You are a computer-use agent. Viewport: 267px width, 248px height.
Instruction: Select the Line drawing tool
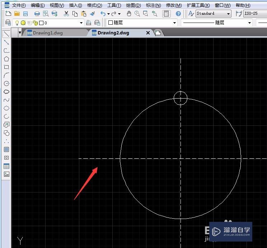pos(6,34)
